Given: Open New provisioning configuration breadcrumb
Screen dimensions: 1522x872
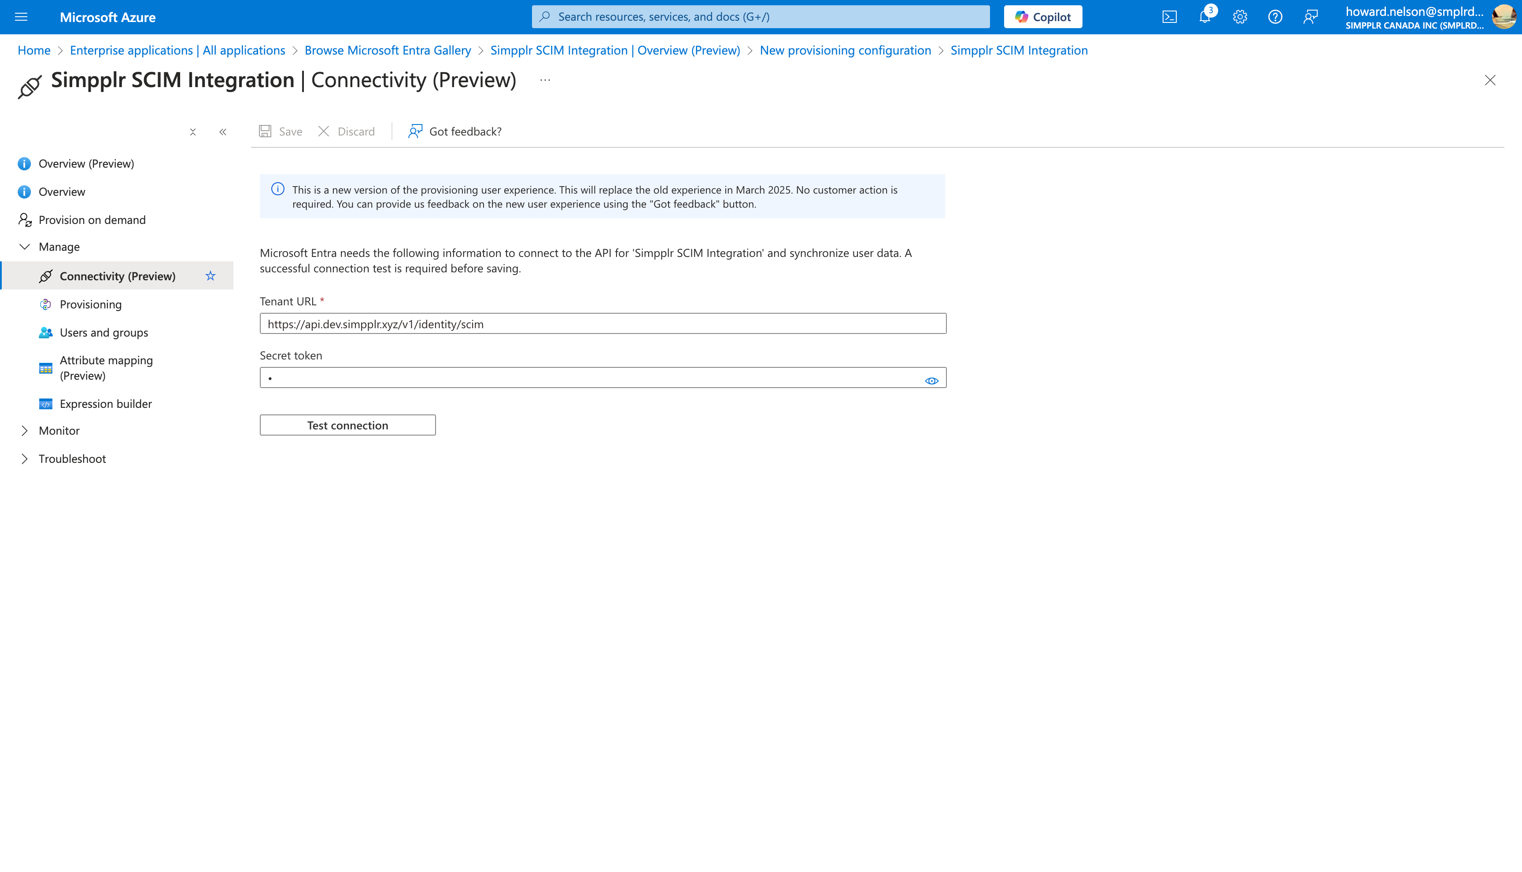Looking at the screenshot, I should 845,50.
